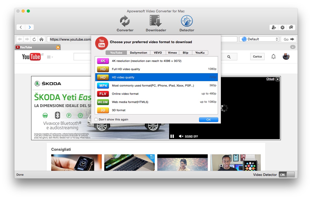
Task: Go to browser home page
Action: click(x=41, y=39)
